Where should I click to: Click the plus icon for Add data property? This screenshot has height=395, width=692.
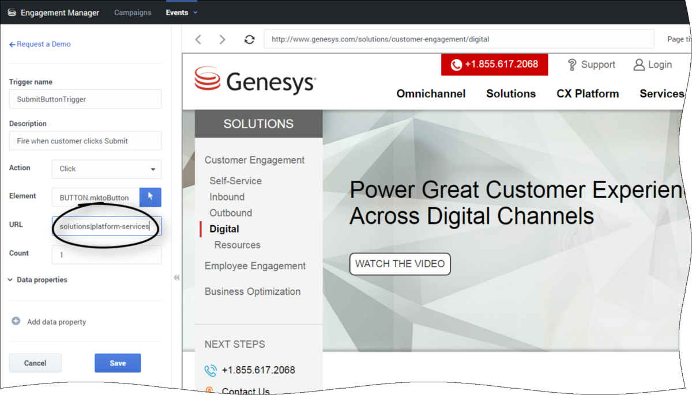pos(16,321)
